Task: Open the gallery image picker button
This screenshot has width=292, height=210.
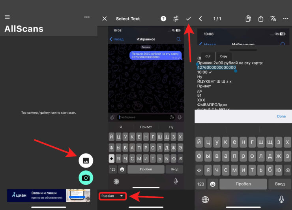Action: click(x=86, y=160)
